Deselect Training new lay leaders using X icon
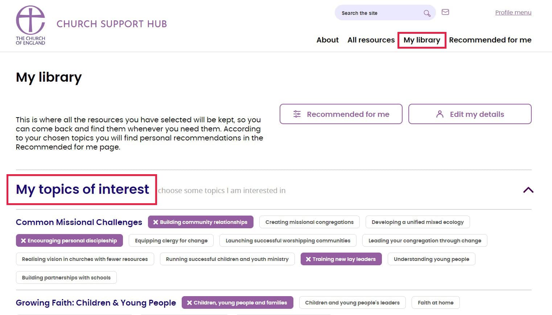Viewport: 552px width, 315px height. [308, 259]
